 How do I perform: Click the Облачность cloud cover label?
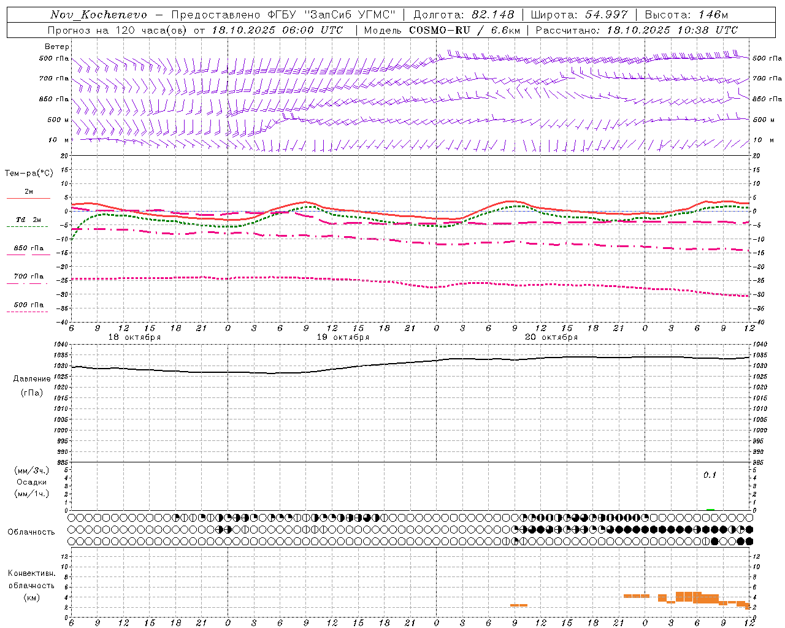tap(31, 532)
